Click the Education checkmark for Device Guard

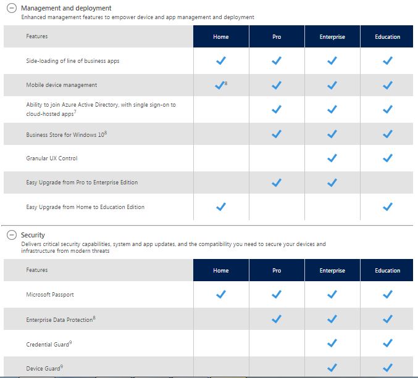point(388,368)
